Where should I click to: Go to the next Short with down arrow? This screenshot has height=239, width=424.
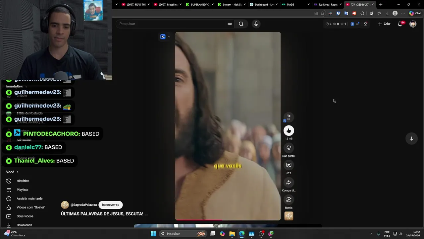[411, 139]
